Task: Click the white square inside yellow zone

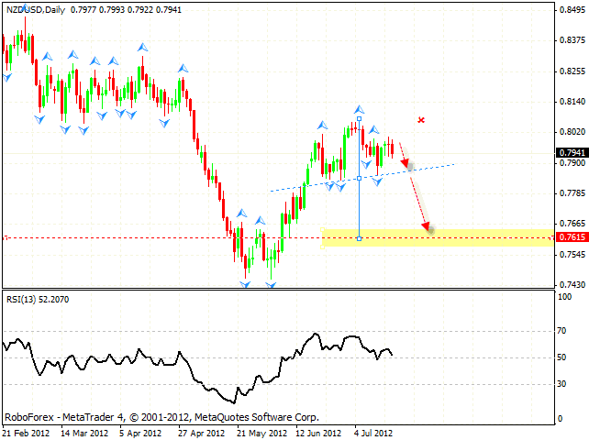Action: coord(359,238)
